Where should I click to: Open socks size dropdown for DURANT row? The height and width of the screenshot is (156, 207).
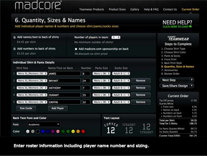tap(121, 95)
